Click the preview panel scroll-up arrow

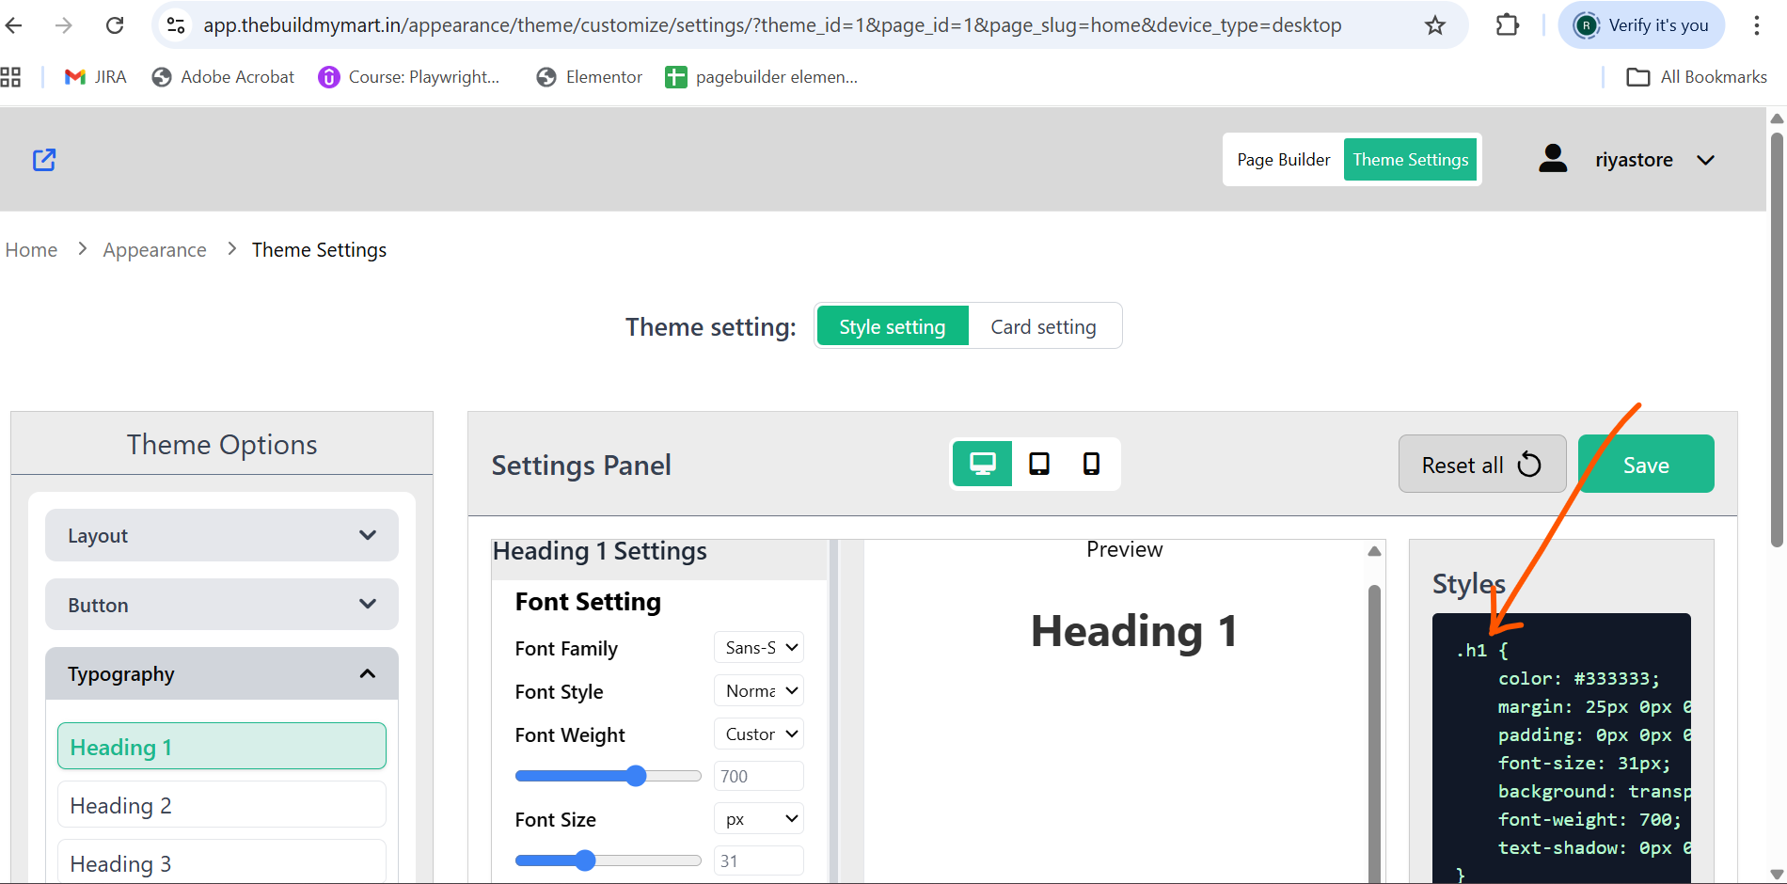click(x=1374, y=551)
